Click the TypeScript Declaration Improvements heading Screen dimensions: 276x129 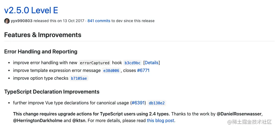[52, 92]
